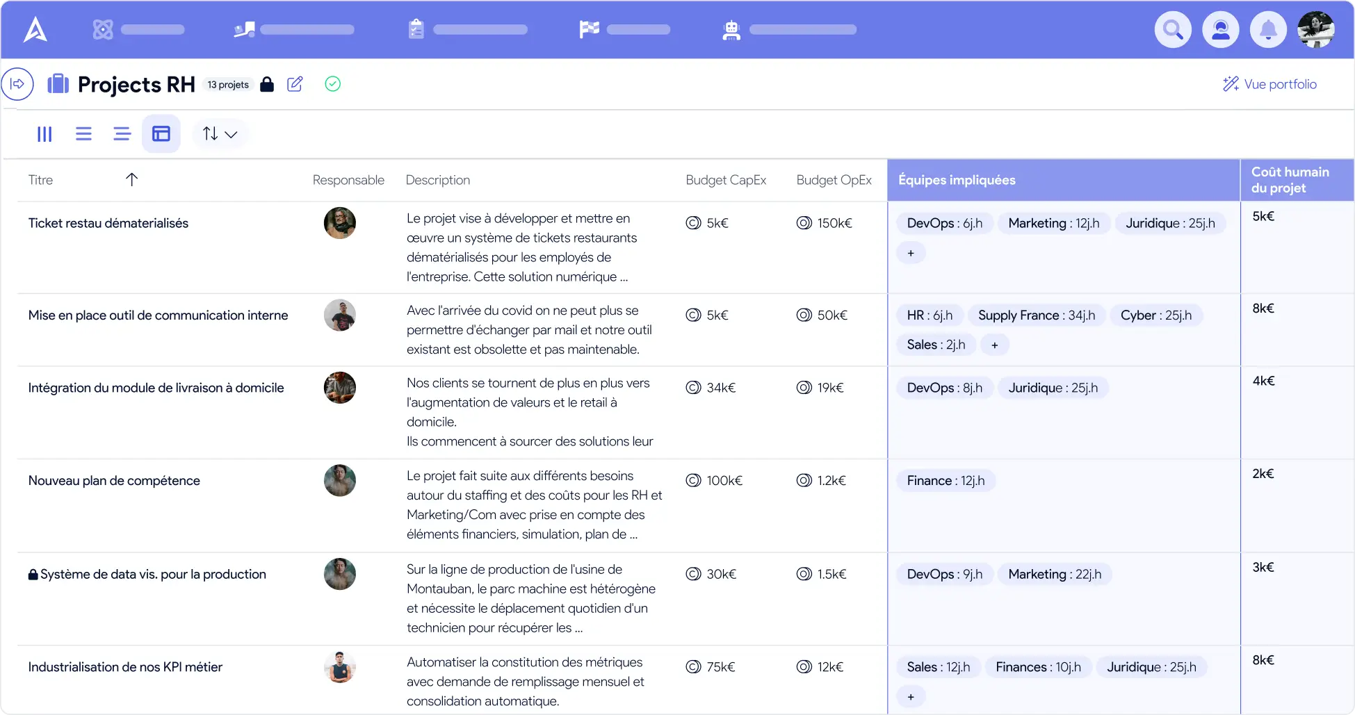Click the 12k€ OpEx budget value
The image size is (1355, 715).
click(x=830, y=667)
